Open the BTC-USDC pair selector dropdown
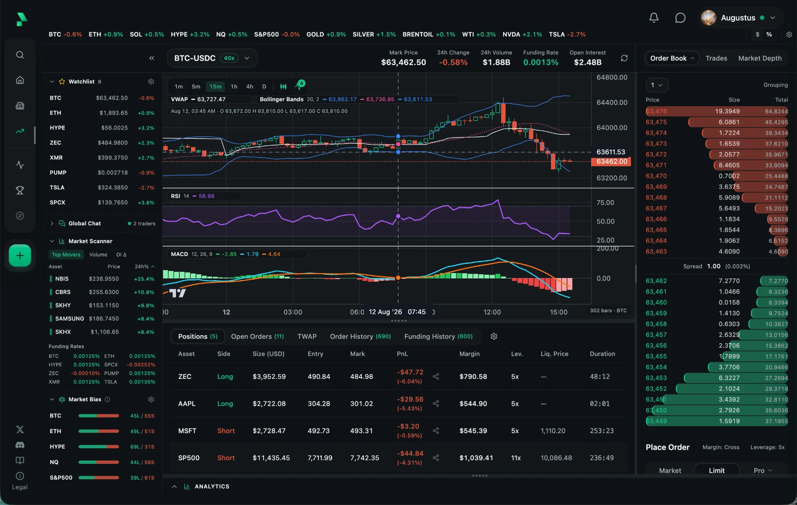Viewport: 797px width, 505px height. click(x=213, y=58)
